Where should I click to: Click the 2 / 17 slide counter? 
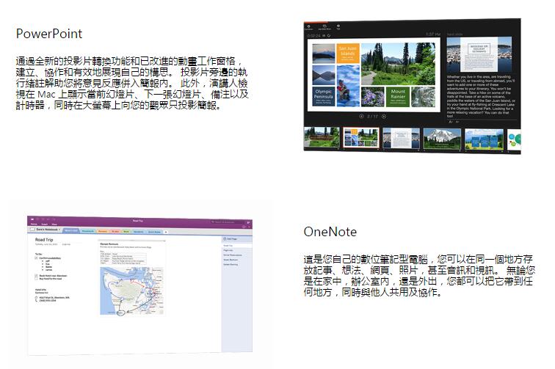click(372, 116)
